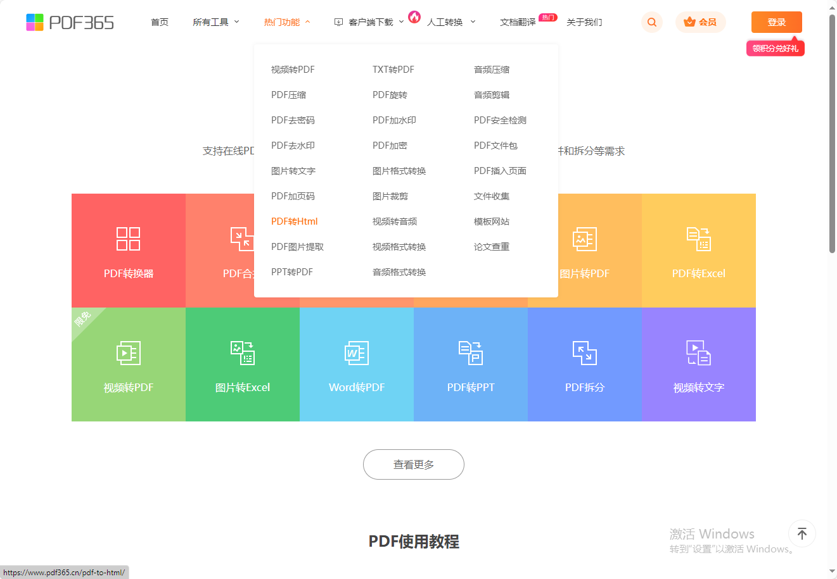Open the 图片转Excel tile
This screenshot has height=579, width=837.
(x=243, y=364)
